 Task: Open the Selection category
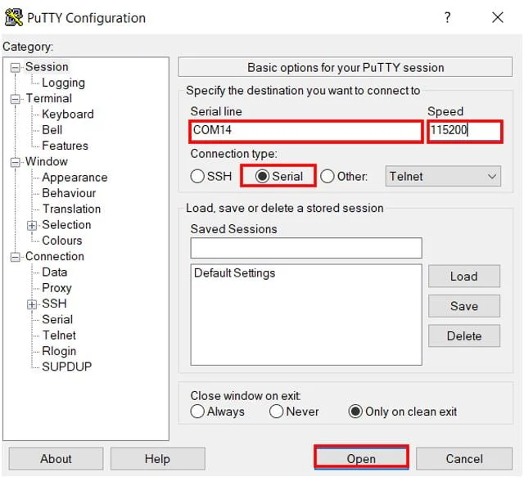[x=66, y=225]
